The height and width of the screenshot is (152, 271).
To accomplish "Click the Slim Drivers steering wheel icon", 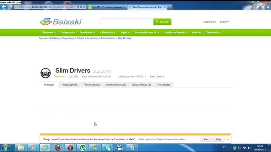I will click(45, 73).
